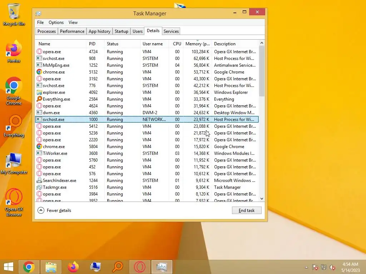Open File Explorer from the taskbar
Image resolution: width=366 pixels, height=274 pixels.
(x=51, y=267)
